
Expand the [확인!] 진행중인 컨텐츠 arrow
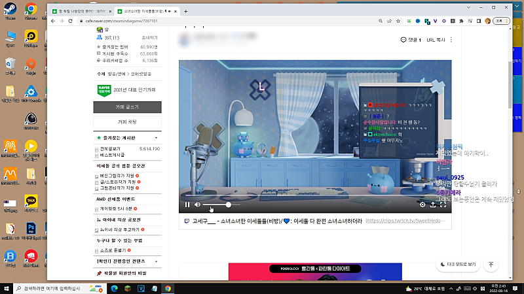156,261
